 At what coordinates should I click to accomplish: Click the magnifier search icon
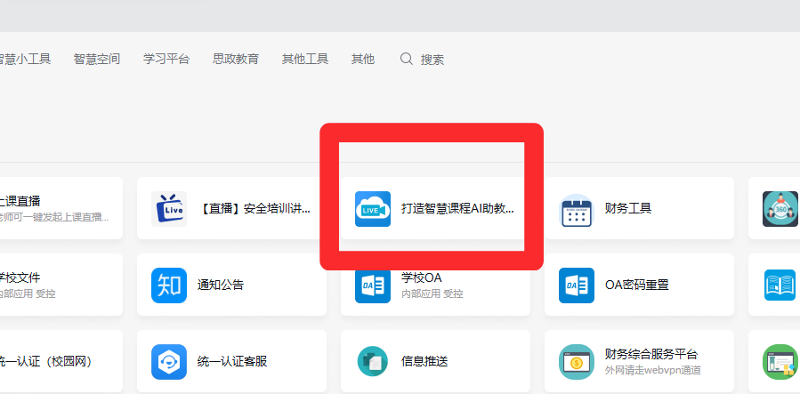[x=407, y=59]
